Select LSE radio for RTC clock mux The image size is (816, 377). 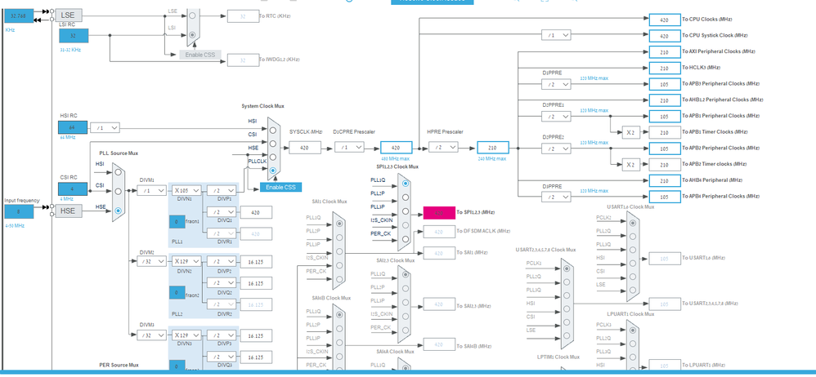[x=192, y=16]
